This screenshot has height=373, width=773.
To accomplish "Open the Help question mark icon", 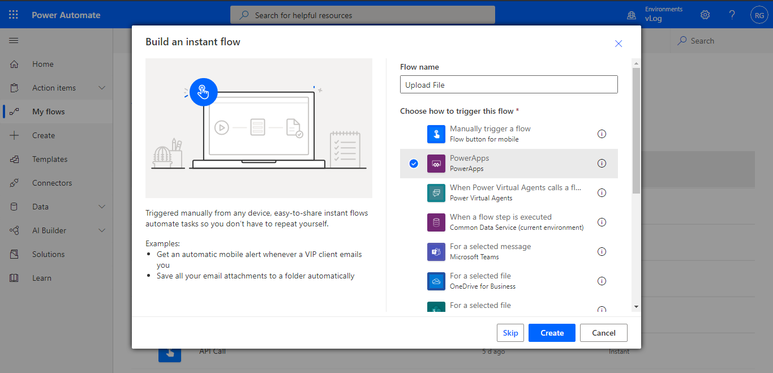I will [x=732, y=15].
